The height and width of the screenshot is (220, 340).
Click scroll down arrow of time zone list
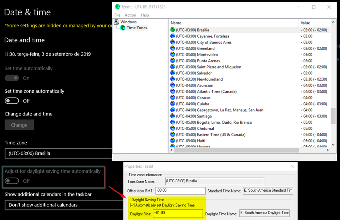pos(333,145)
